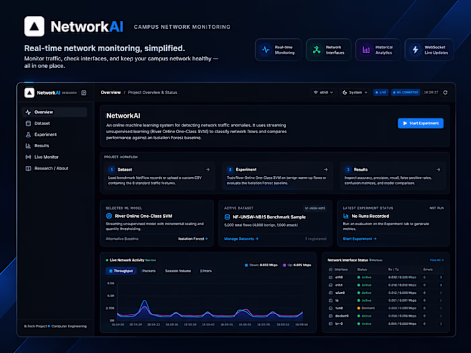Click the Manage Datasets link

coord(241,239)
